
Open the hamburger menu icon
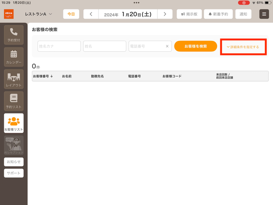[264, 14]
